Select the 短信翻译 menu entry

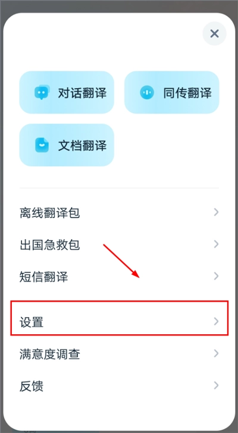119,276
